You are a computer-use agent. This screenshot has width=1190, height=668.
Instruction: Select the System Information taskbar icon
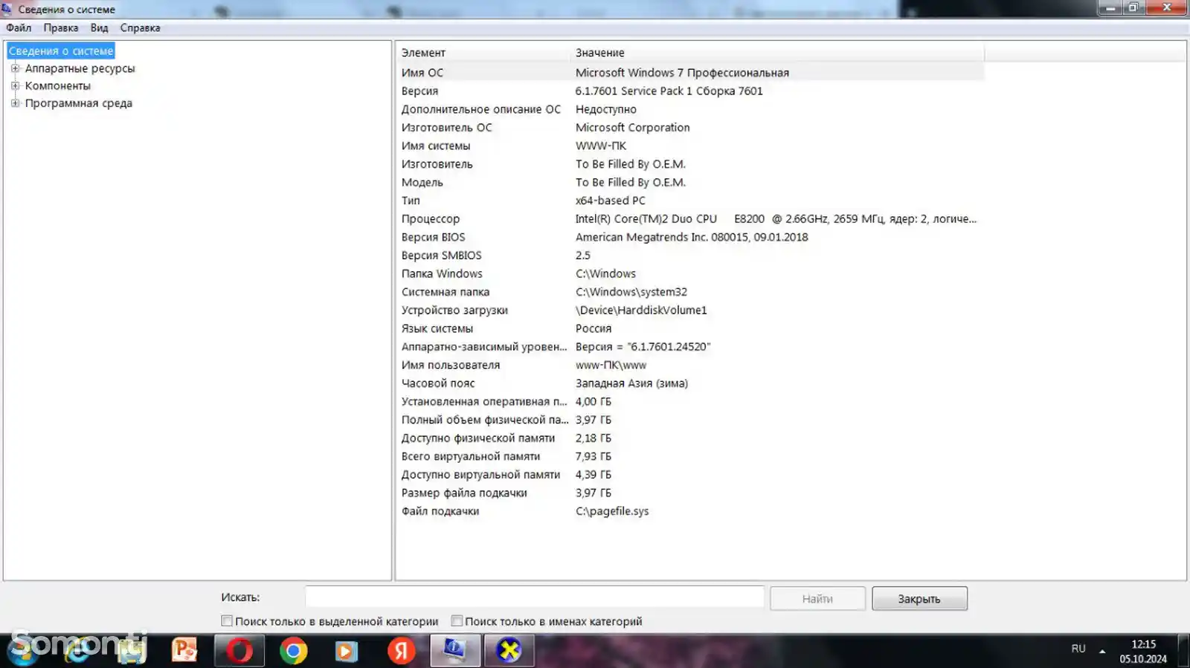coord(454,651)
